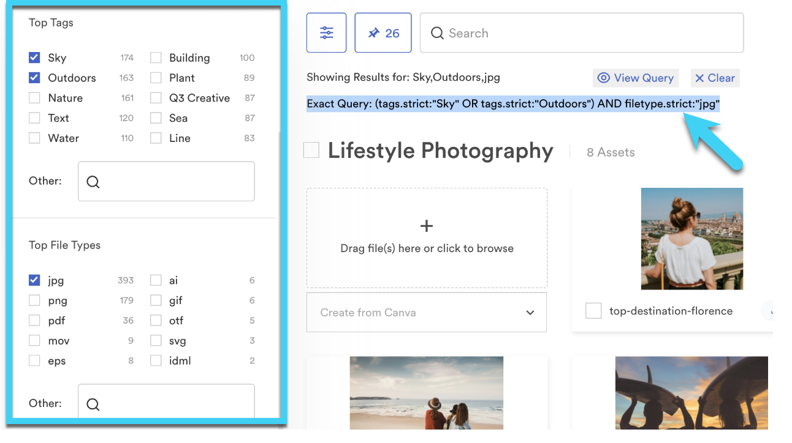This screenshot has width=792, height=443.
Task: Open the filters panel icon button
Action: point(326,33)
